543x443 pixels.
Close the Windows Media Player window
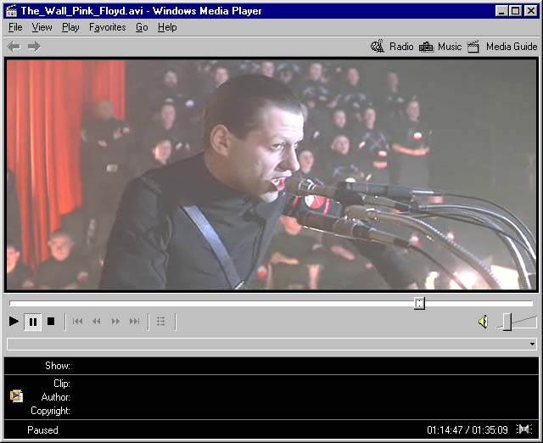[x=530, y=11]
